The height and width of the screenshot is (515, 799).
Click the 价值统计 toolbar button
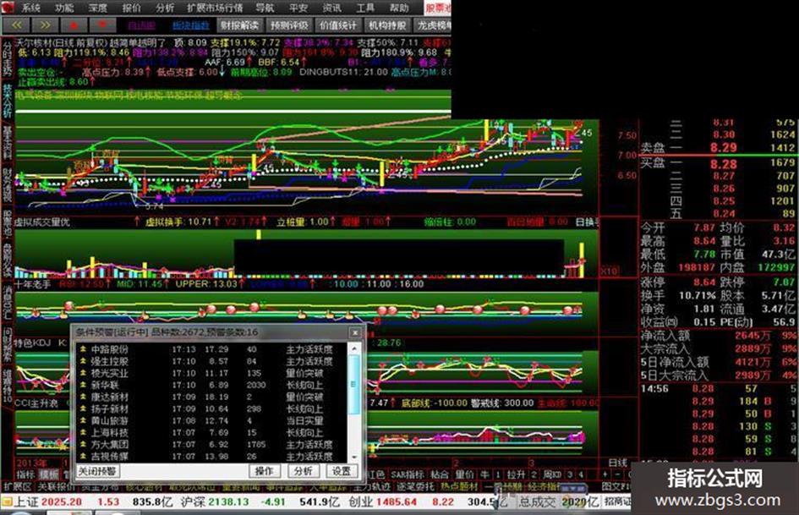[338, 25]
